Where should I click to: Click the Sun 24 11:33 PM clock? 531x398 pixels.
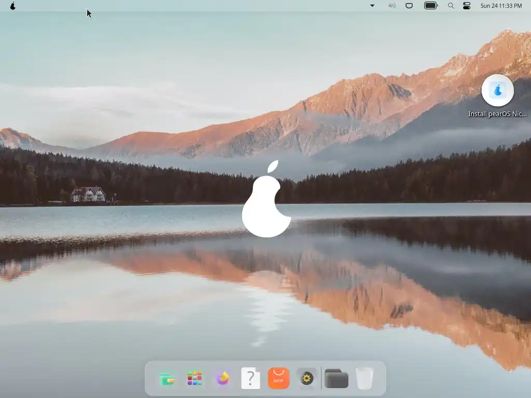(x=501, y=6)
